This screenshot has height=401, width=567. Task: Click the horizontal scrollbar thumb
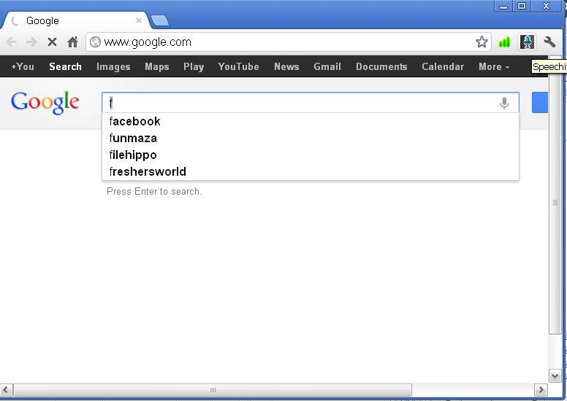point(213,389)
